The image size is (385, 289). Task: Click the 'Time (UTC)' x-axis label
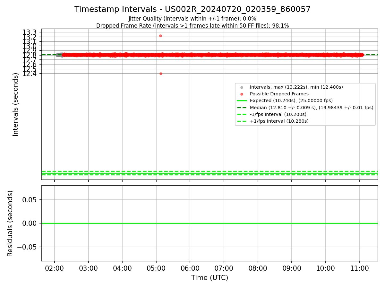[210, 278]
